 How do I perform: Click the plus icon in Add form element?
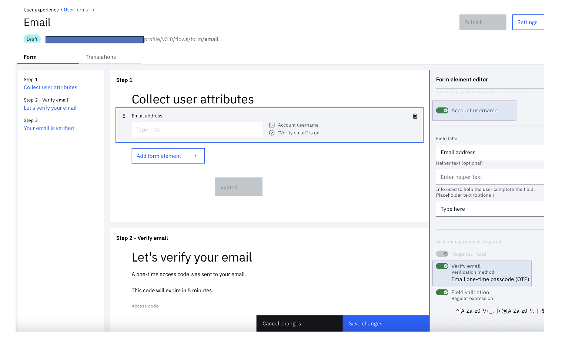pyautogui.click(x=195, y=156)
